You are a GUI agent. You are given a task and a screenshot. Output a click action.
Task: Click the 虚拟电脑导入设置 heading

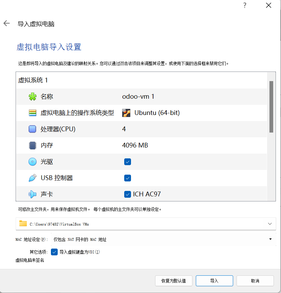click(x=49, y=47)
